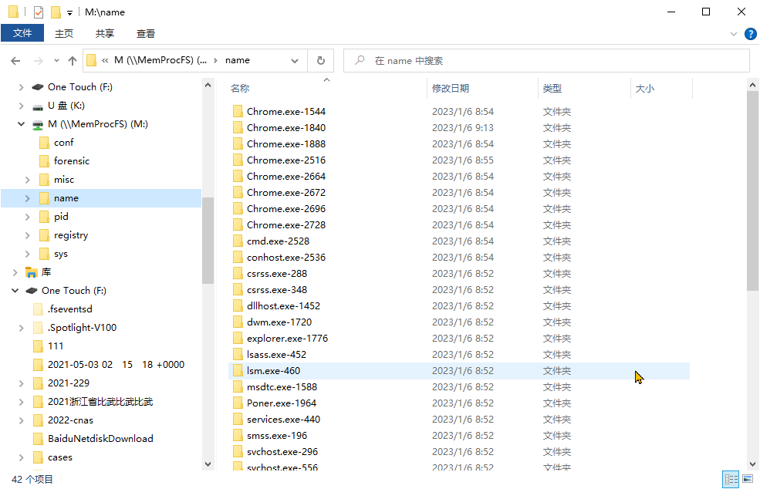Screen dimensions: 760x489
Task: Expand the ribbon using the chevron arrow
Action: point(733,34)
